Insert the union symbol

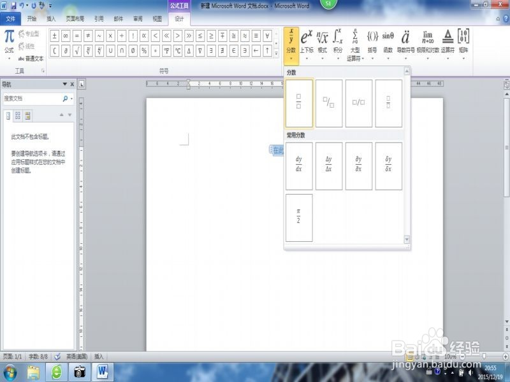(110, 51)
